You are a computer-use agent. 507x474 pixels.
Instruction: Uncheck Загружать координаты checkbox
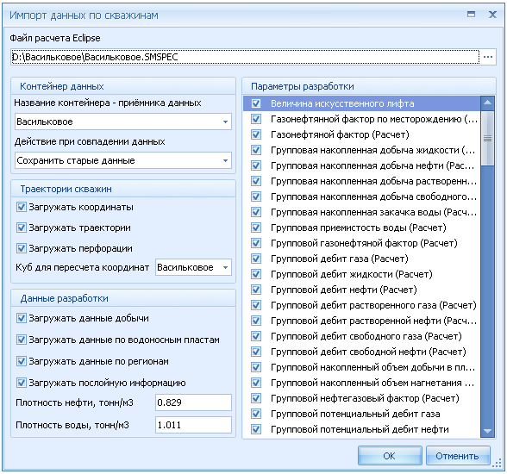22,207
